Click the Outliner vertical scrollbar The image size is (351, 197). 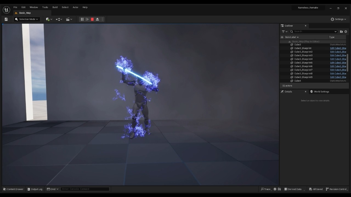(x=348, y=62)
